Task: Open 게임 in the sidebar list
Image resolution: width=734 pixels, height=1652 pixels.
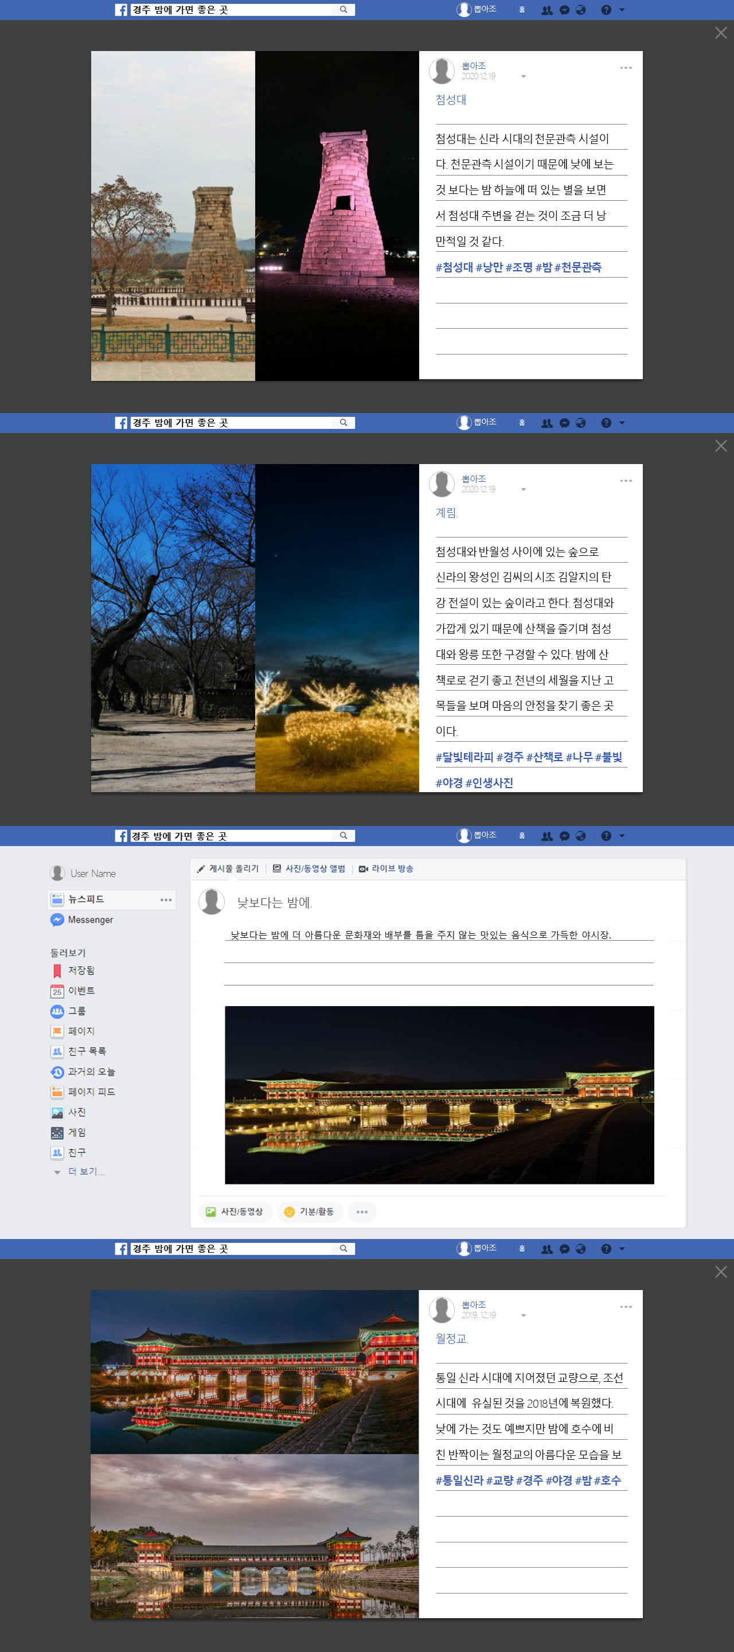Action: (x=76, y=1132)
